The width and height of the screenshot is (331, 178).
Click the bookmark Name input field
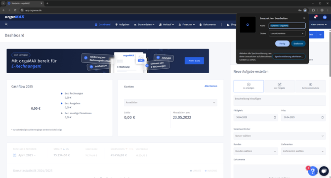tap(287, 26)
